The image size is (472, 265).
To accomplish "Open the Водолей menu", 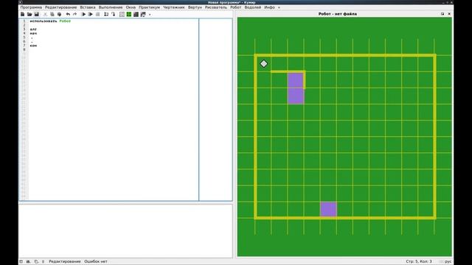I will click(x=252, y=7).
